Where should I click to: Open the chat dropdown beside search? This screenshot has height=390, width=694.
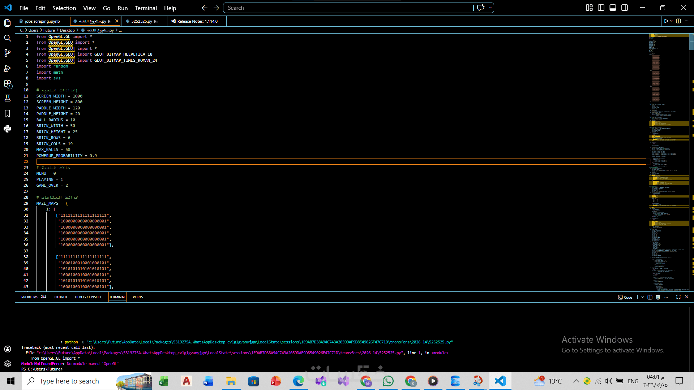(x=490, y=8)
